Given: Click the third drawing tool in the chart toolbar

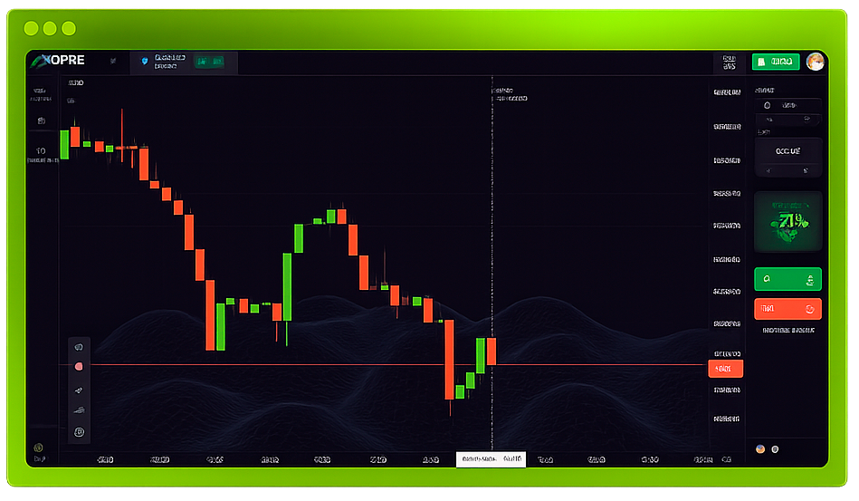Looking at the screenshot, I should point(79,390).
